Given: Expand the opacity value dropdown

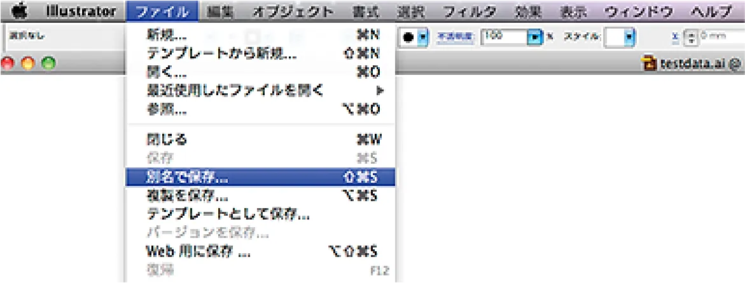Looking at the screenshot, I should tap(535, 37).
